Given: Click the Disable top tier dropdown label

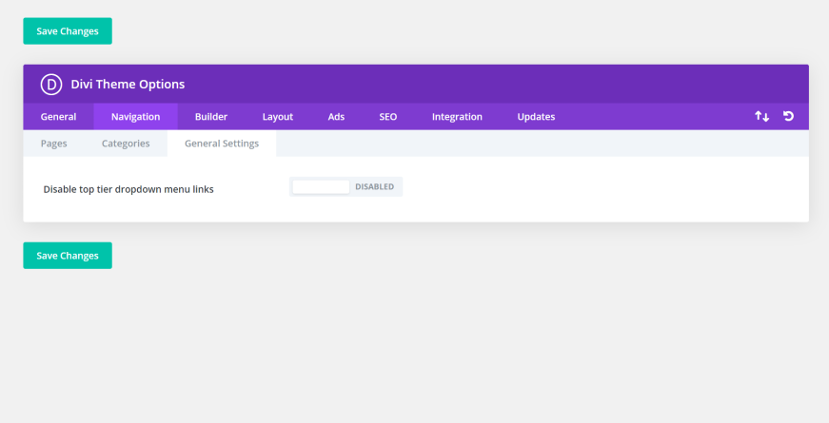Looking at the screenshot, I should tap(128, 189).
